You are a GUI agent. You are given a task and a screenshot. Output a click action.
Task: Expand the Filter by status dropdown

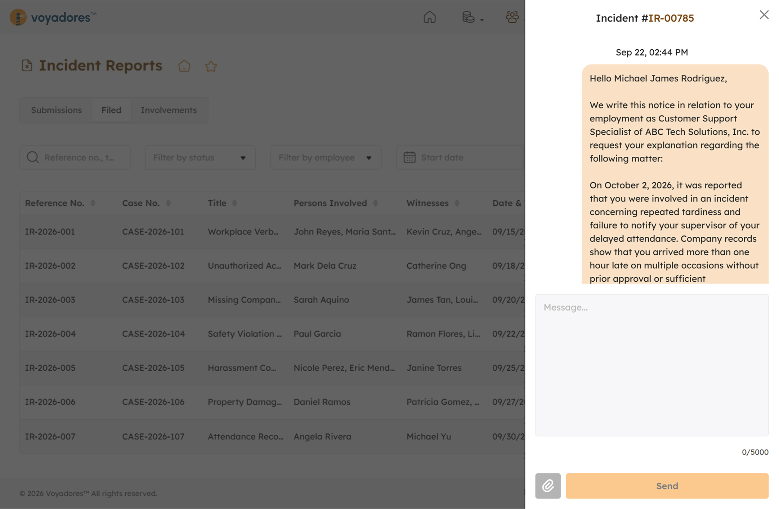coord(200,157)
